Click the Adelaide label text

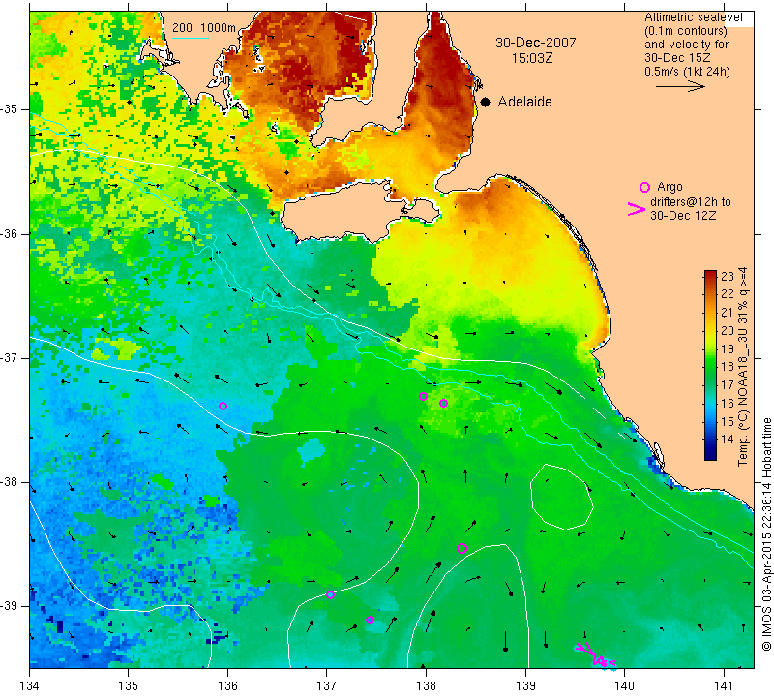(x=524, y=102)
